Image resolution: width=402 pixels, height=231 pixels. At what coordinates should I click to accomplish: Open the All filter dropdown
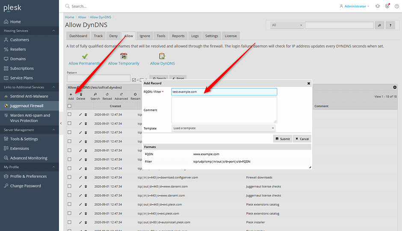coord(287,25)
